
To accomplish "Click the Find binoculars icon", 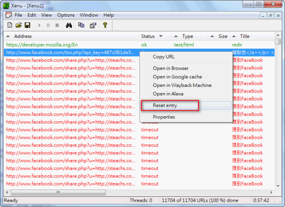I will coord(69,25).
